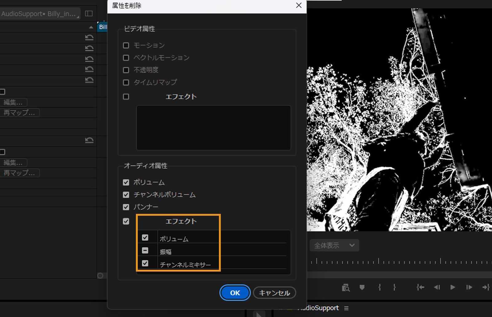The height and width of the screenshot is (317, 492).
Task: Click the round zoom handle at the Effect Controls bottom
Action: 100,276
